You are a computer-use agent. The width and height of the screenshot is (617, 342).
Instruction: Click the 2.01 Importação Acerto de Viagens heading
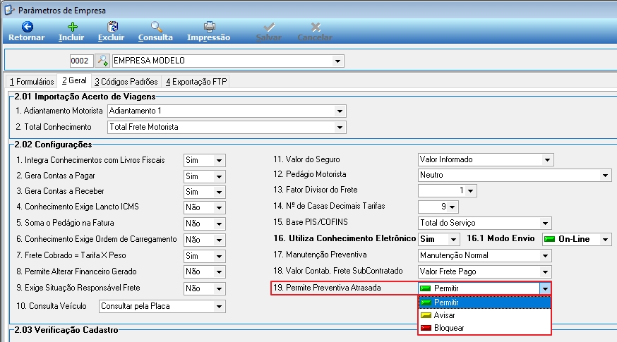click(x=85, y=97)
